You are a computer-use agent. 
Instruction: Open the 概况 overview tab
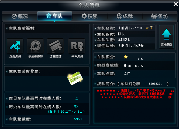(20, 16)
